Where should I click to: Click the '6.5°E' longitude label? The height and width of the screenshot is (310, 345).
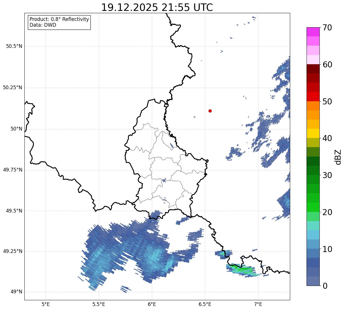[x=205, y=304]
